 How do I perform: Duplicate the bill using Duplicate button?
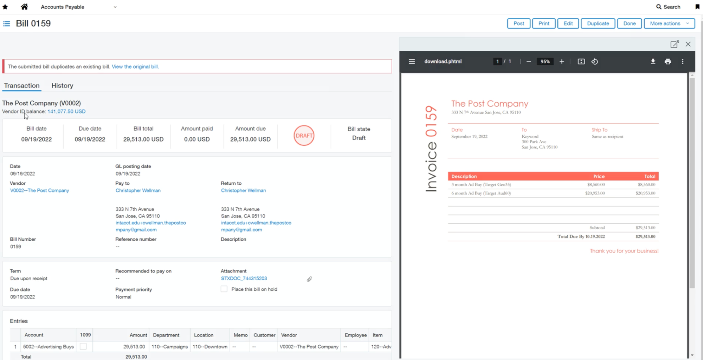coord(598,24)
